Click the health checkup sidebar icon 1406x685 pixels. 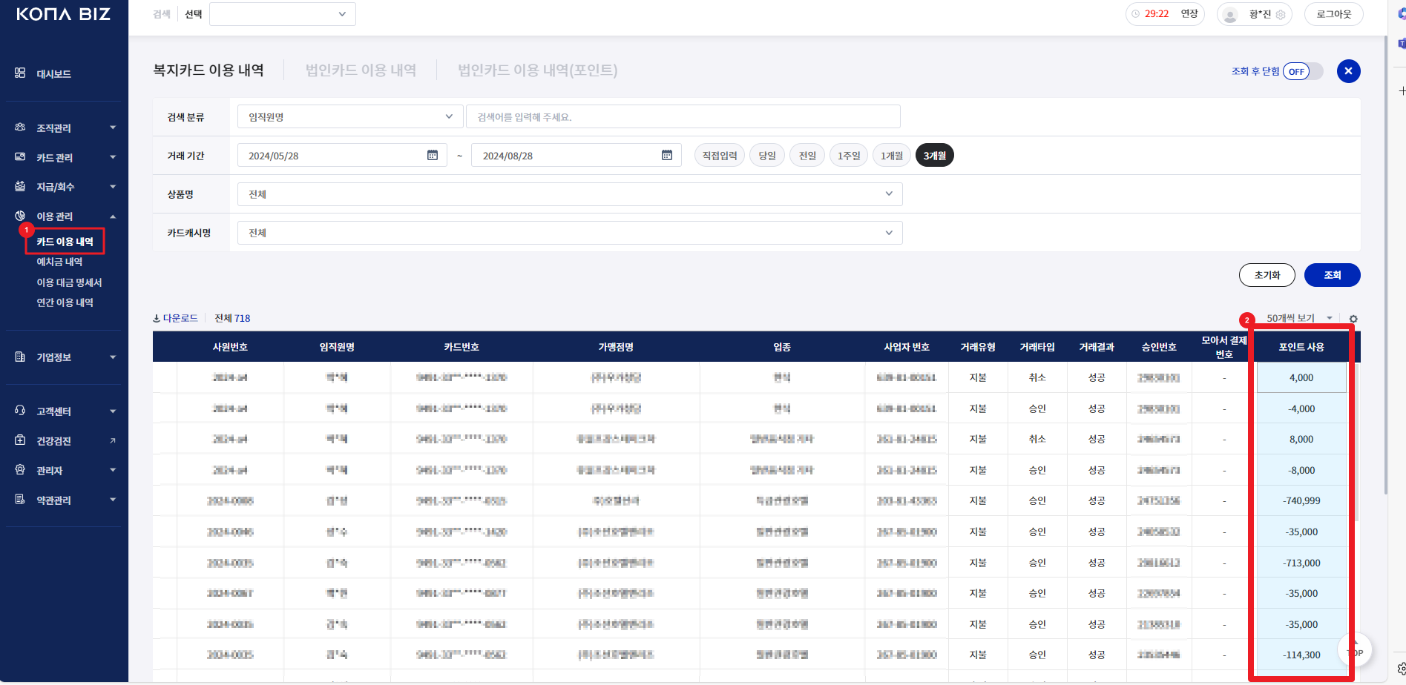(20, 440)
